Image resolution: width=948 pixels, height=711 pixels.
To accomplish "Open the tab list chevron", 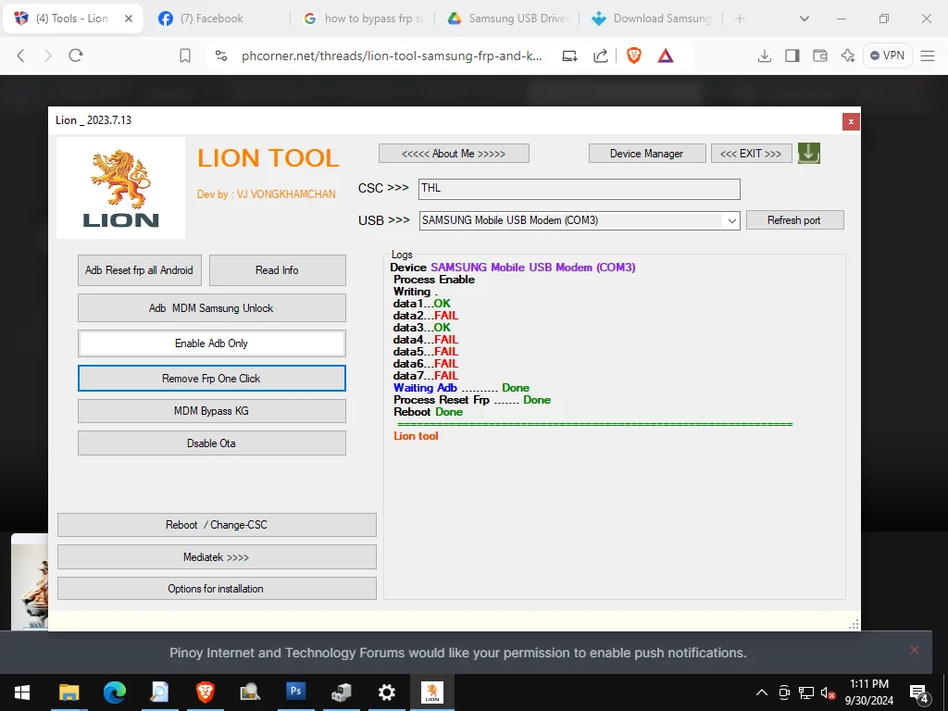I will (x=805, y=19).
